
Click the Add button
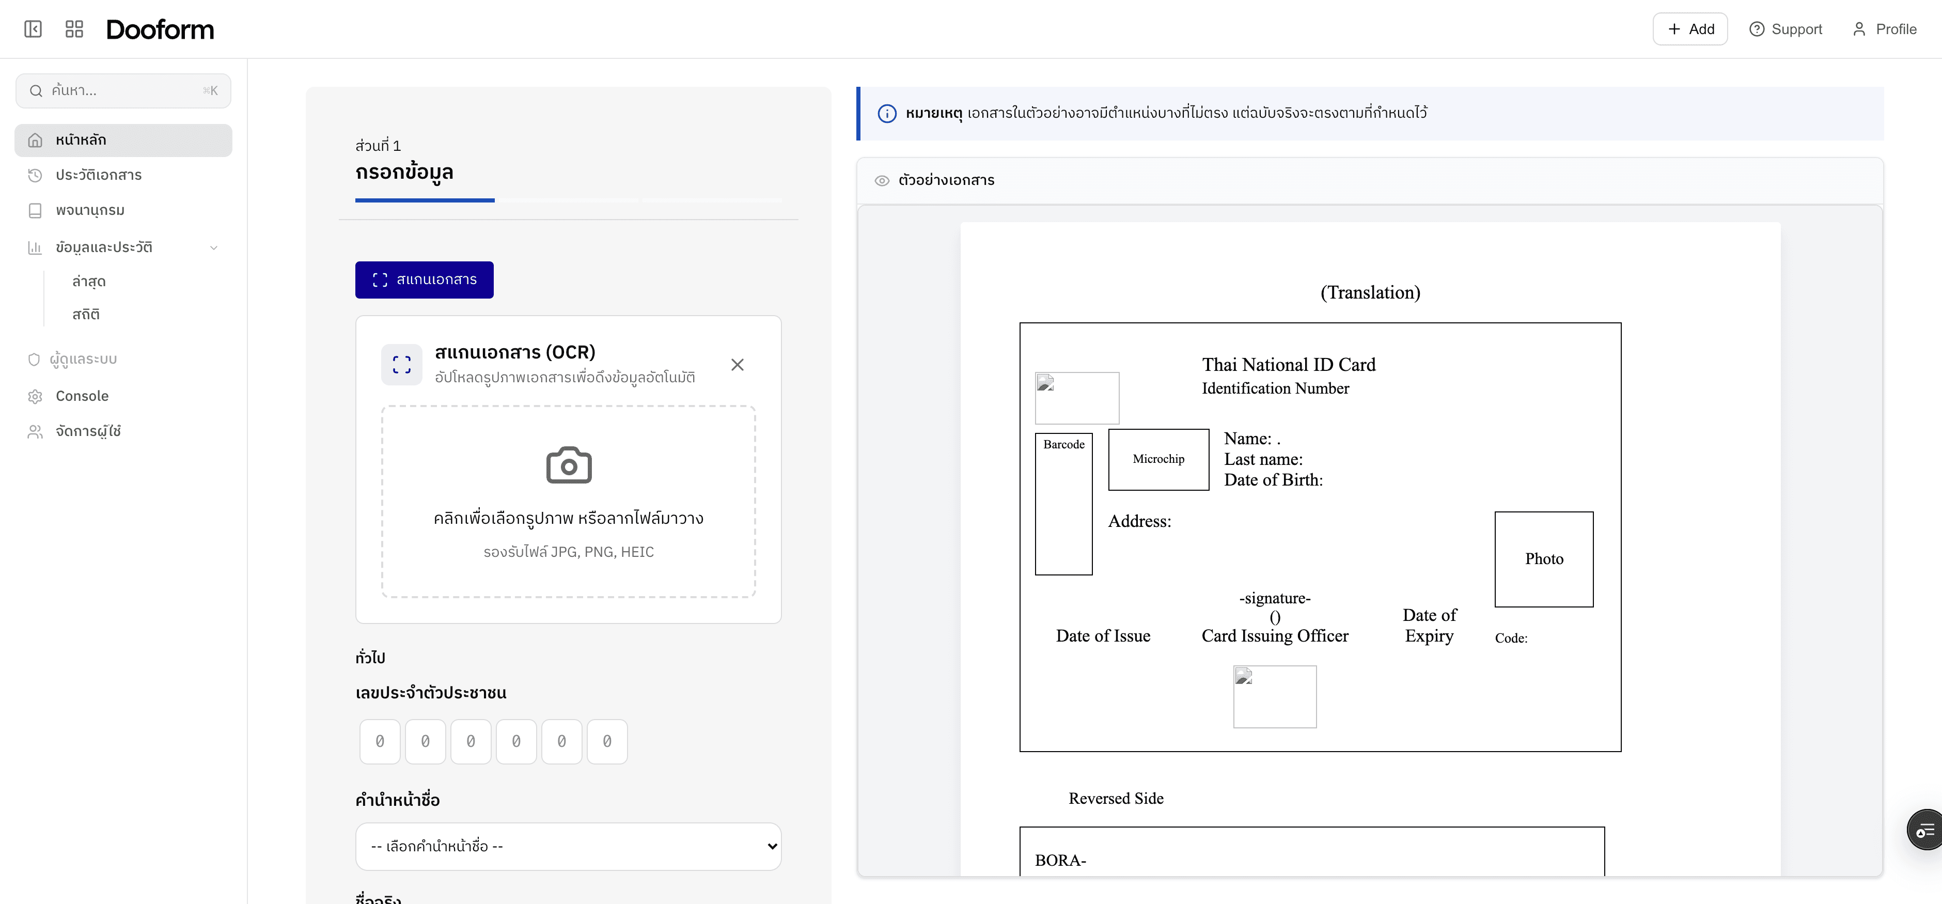pos(1690,28)
